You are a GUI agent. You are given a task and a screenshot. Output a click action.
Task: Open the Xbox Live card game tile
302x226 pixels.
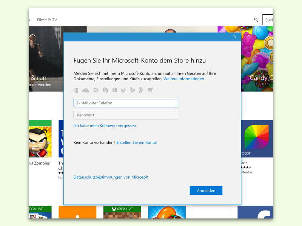point(40,212)
